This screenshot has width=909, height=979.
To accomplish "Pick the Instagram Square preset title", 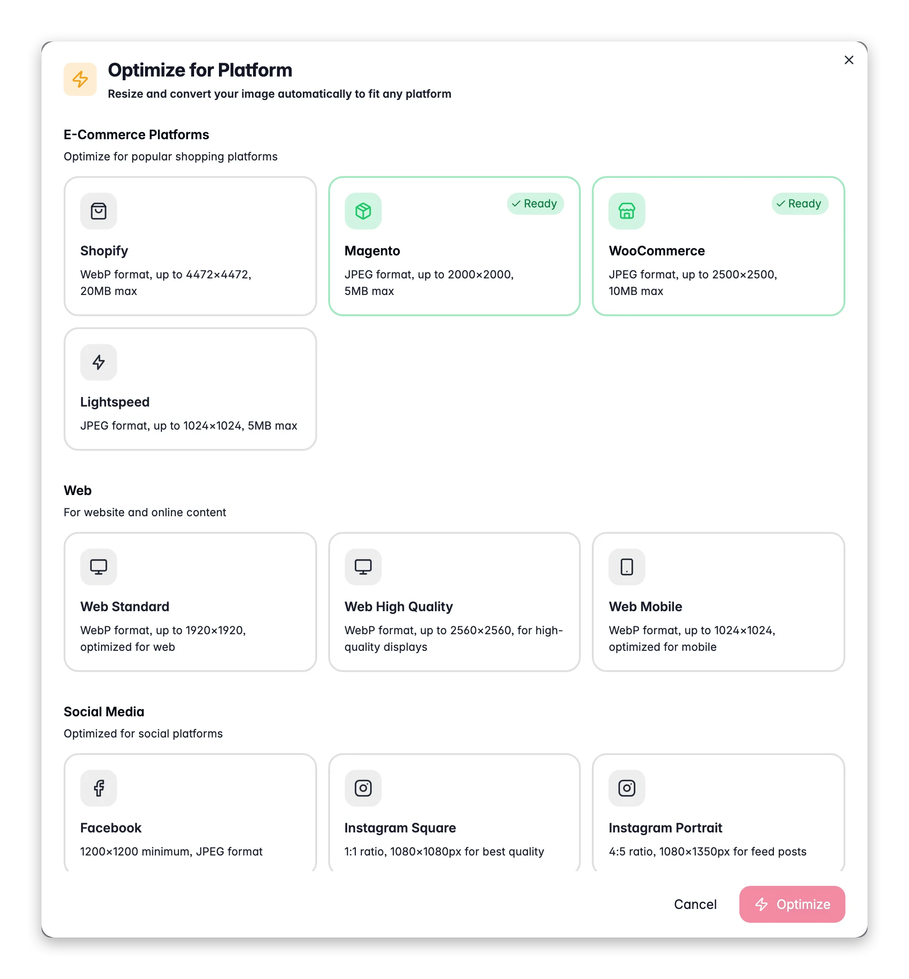I will click(401, 828).
